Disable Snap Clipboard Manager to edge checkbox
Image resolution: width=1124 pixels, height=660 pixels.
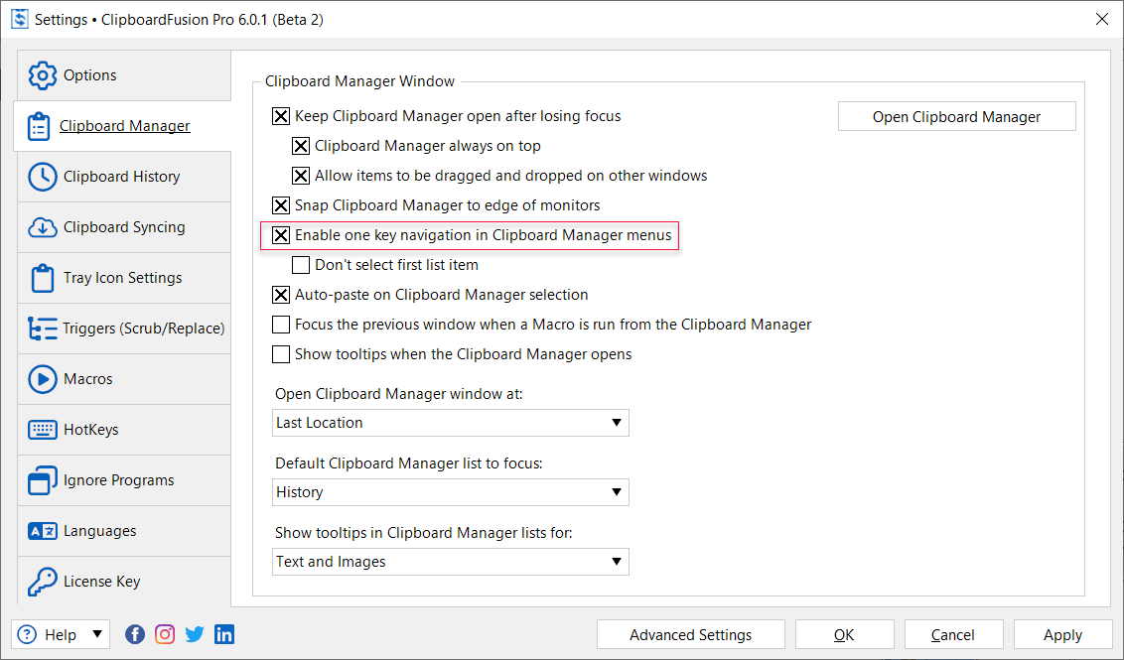click(x=281, y=205)
